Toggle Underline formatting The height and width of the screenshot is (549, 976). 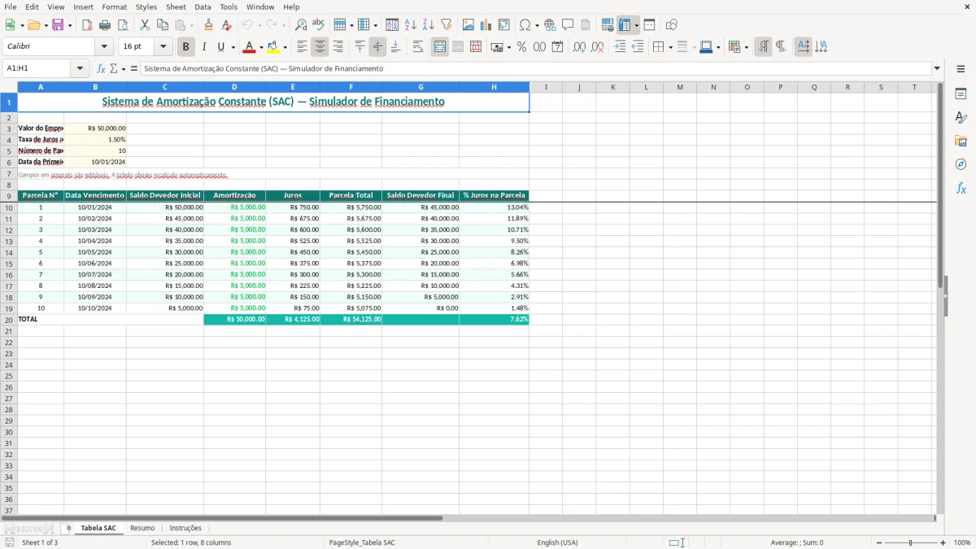[x=220, y=47]
